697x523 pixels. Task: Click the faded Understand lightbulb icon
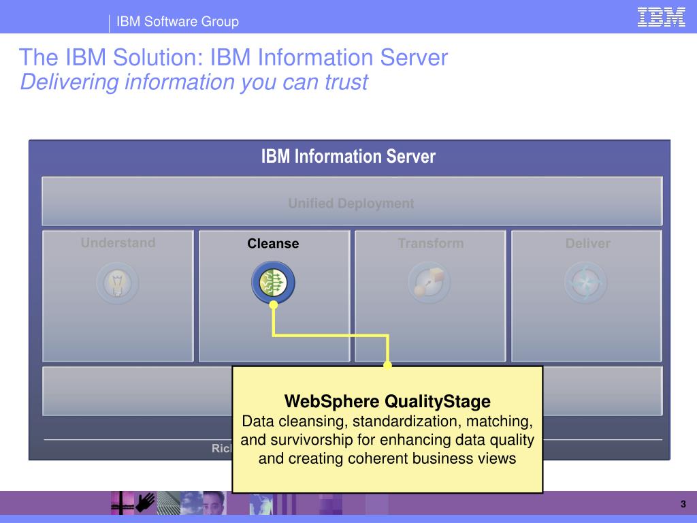point(117,283)
